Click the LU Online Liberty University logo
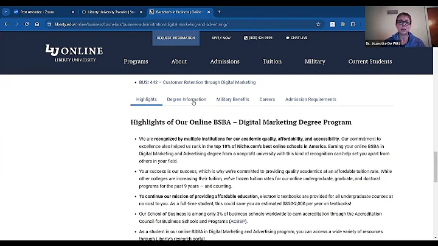 [x=74, y=53]
